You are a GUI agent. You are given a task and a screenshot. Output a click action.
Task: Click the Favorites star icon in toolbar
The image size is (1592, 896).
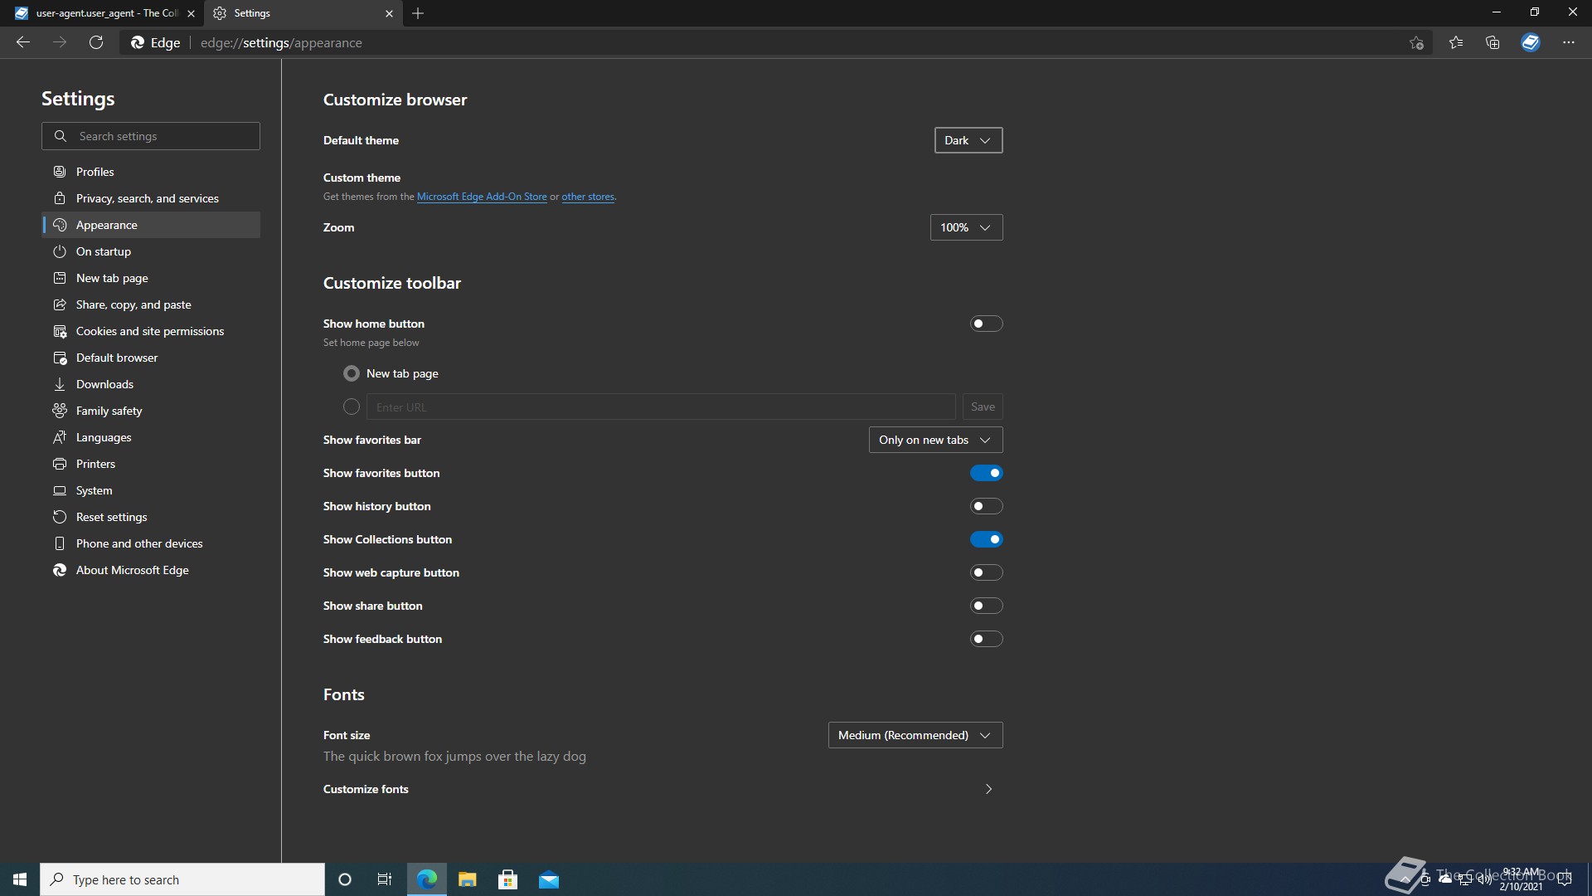click(x=1456, y=43)
